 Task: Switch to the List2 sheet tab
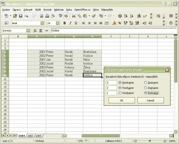pyautogui.click(x=30, y=136)
